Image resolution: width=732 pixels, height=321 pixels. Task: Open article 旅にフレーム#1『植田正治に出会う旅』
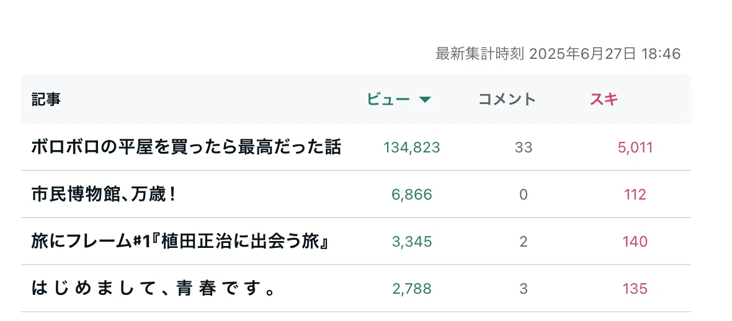point(181,242)
